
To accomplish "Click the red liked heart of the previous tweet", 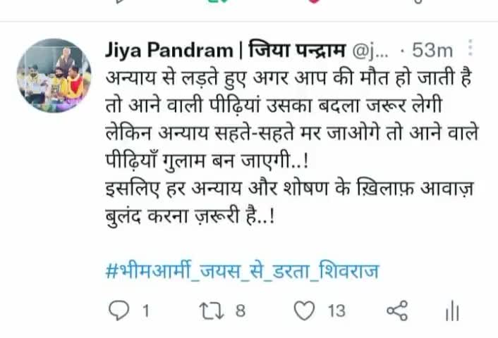I will pos(313,1).
